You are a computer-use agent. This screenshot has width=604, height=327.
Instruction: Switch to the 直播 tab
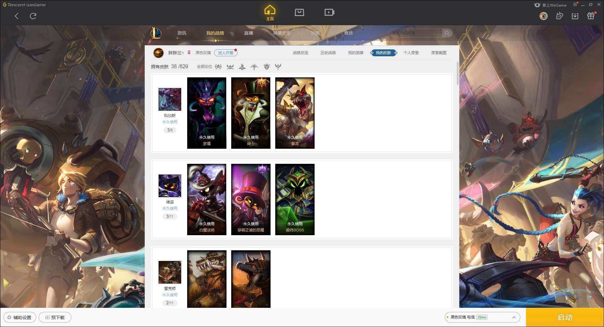[x=249, y=33]
